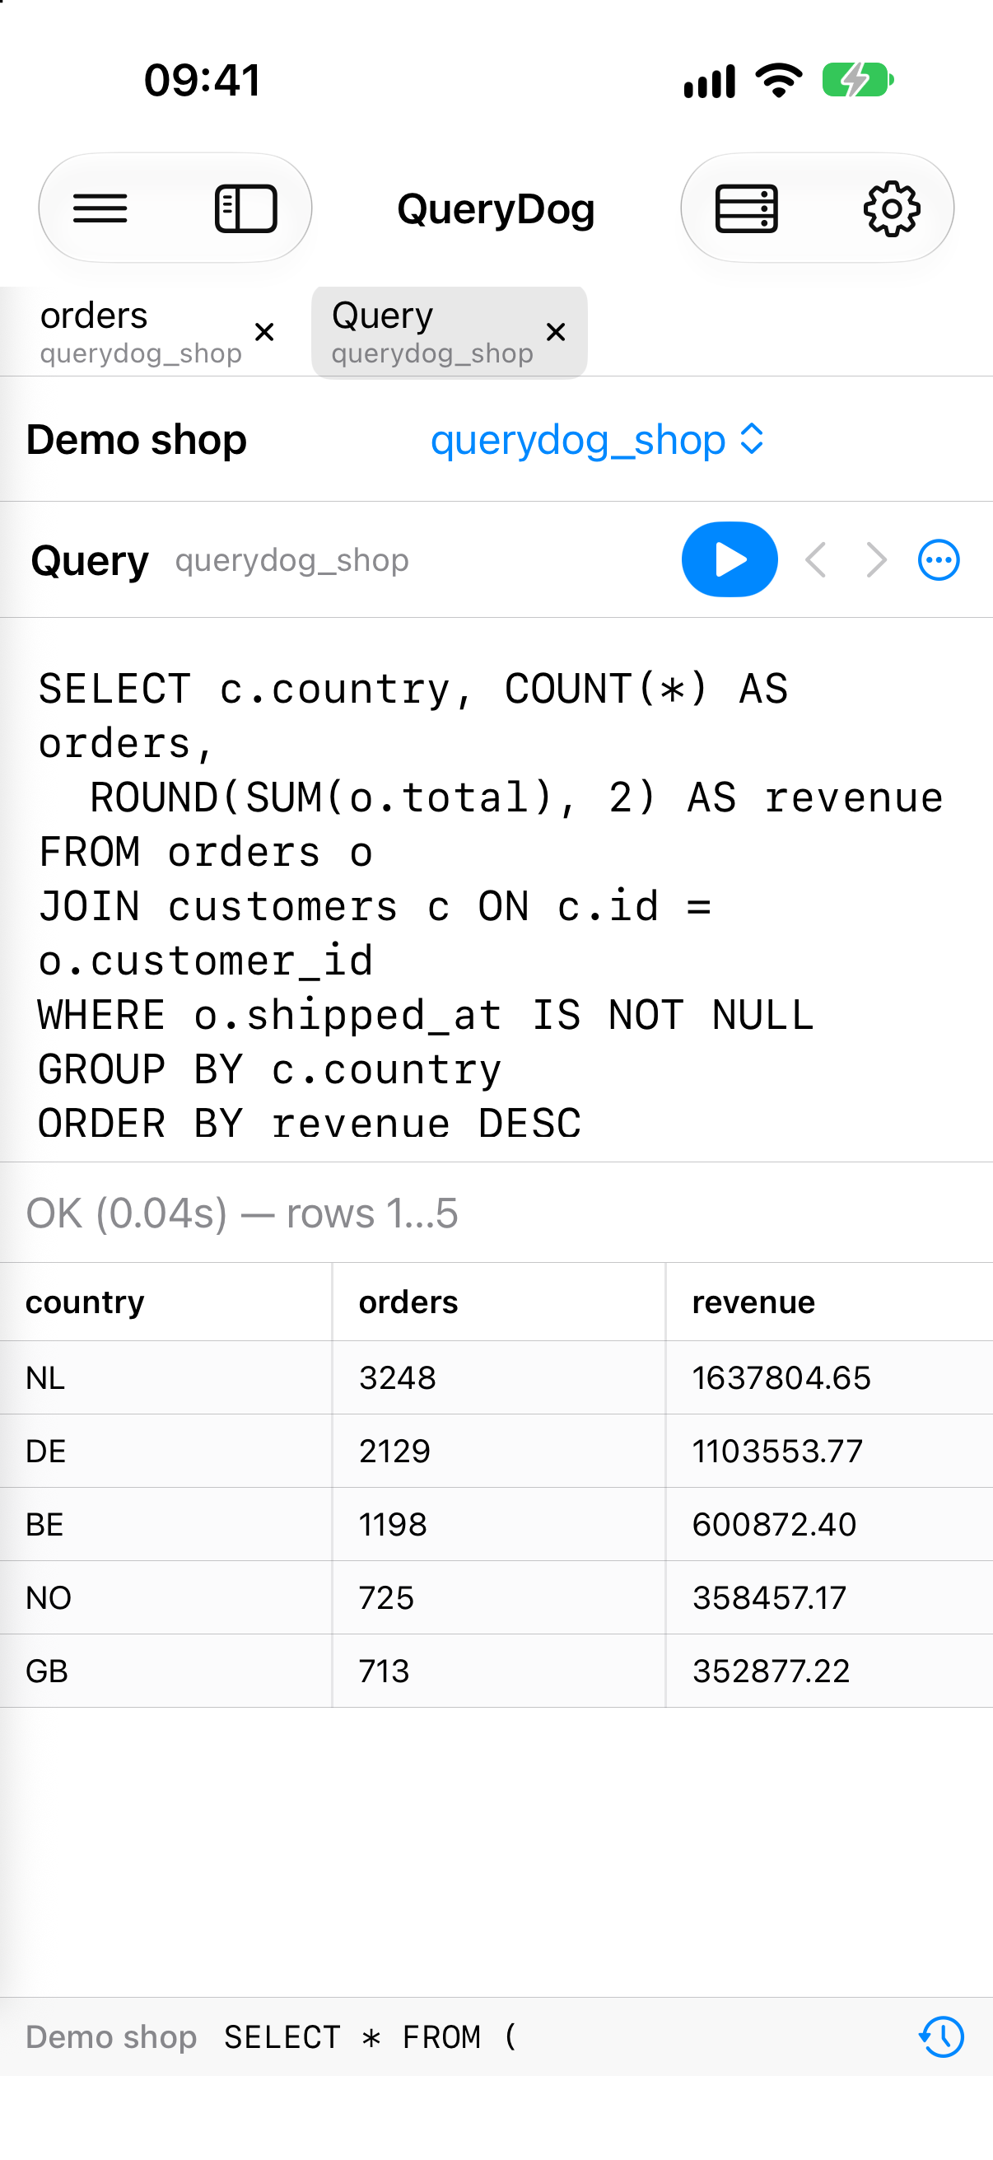Viewport: 993px width, 2160px height.
Task: Open query history clock icon
Action: [942, 2036]
